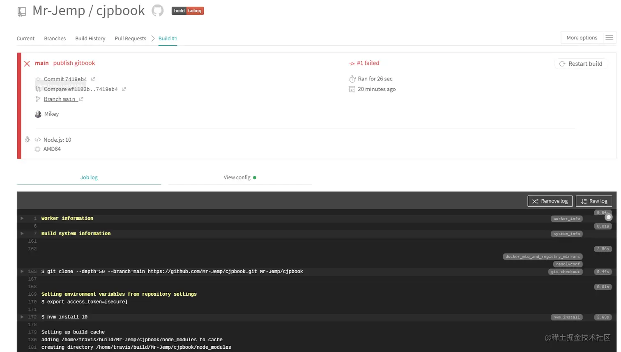Image resolution: width=621 pixels, height=352 pixels.
Task: Click the green dot on View config
Action: (x=255, y=177)
